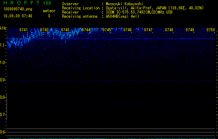Click the version number 1.00
The height and width of the screenshot is (139, 218).
point(47,3)
